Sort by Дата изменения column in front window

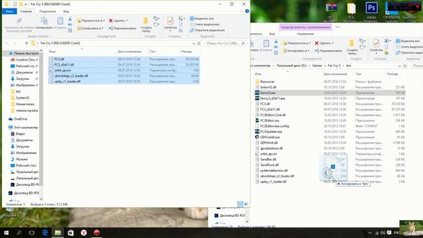[x=130, y=52]
